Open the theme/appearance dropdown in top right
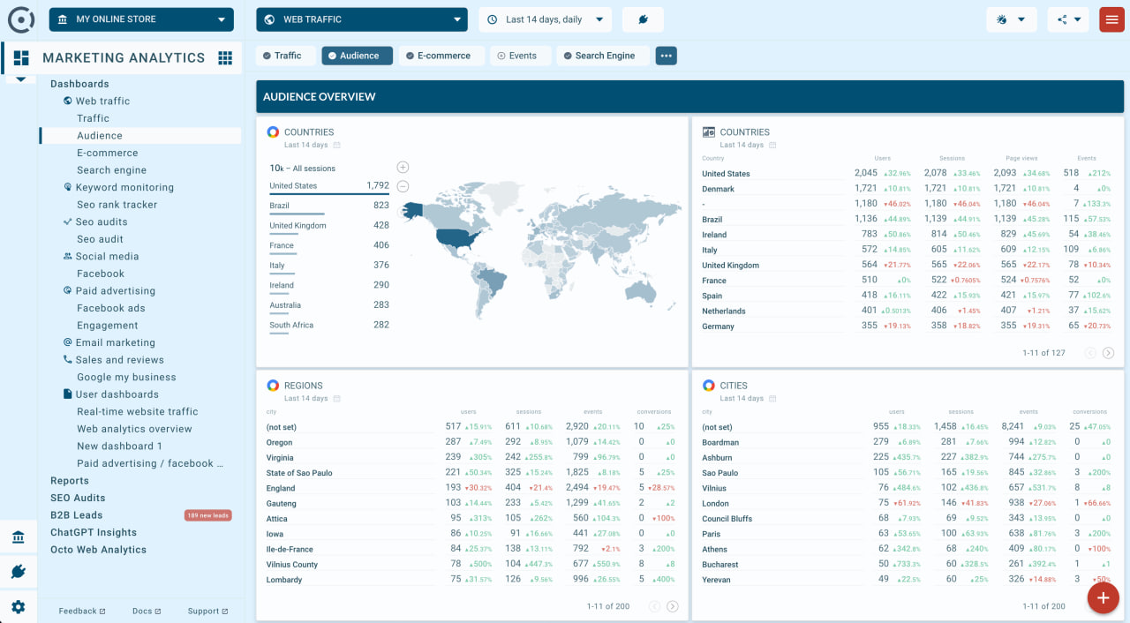The height and width of the screenshot is (623, 1130). click(x=1012, y=19)
